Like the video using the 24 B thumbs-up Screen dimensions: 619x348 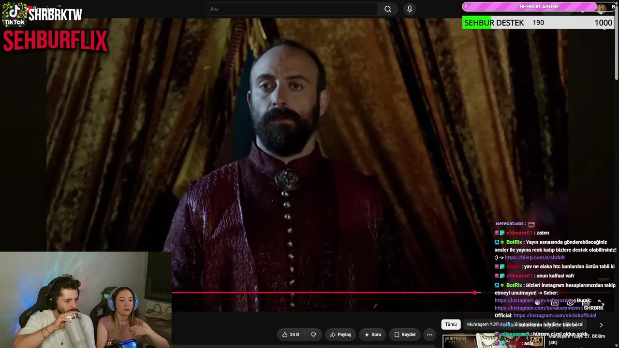(290, 334)
